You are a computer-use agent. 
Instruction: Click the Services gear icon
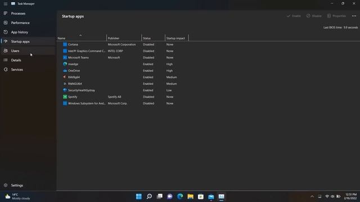6,70
